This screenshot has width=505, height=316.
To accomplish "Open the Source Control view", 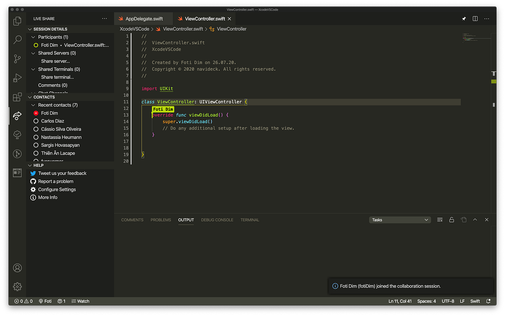I will [17, 59].
